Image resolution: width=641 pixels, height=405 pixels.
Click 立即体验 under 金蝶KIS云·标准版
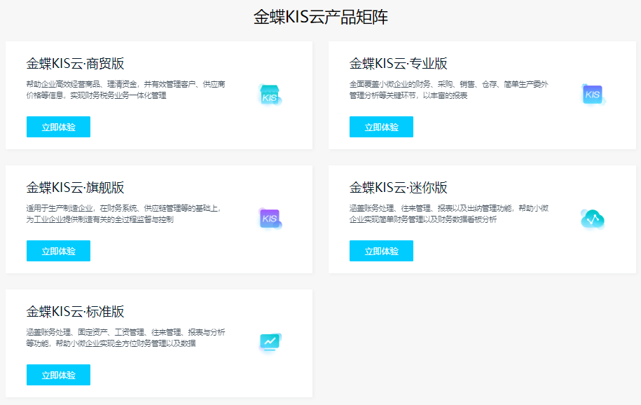pos(58,375)
